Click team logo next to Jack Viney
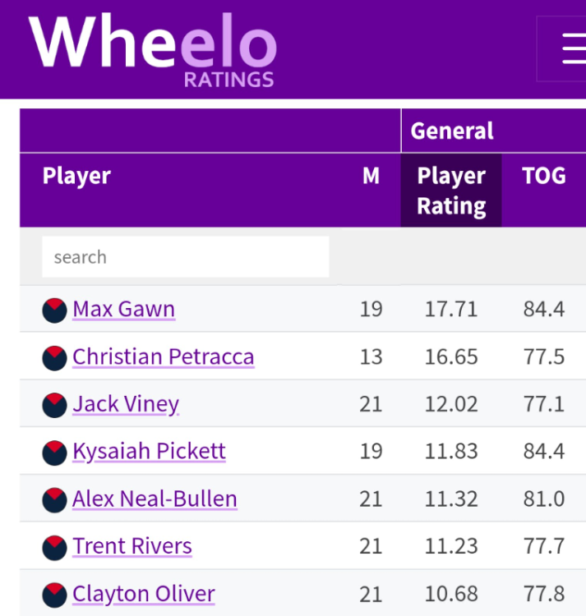The image size is (586, 616). tap(54, 405)
